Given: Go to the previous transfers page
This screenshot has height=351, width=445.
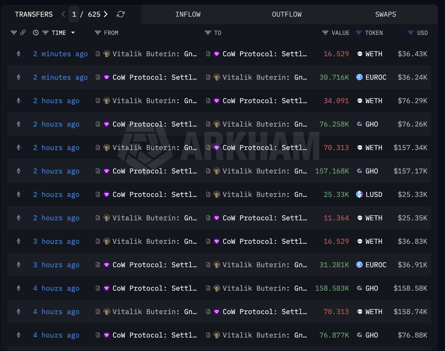Looking at the screenshot, I should 63,14.
